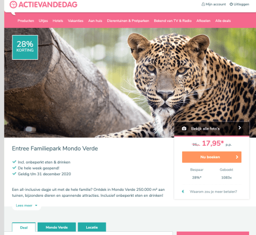Click the arrow beside Bekijk alle foto's
The image size is (256, 235).
coord(240,127)
